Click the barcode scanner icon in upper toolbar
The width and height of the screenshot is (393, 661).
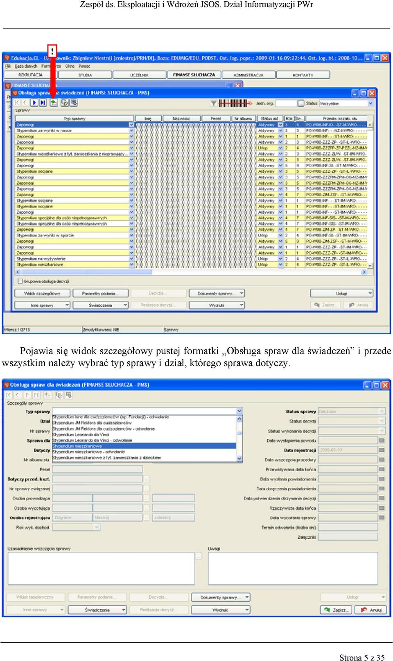(235, 103)
